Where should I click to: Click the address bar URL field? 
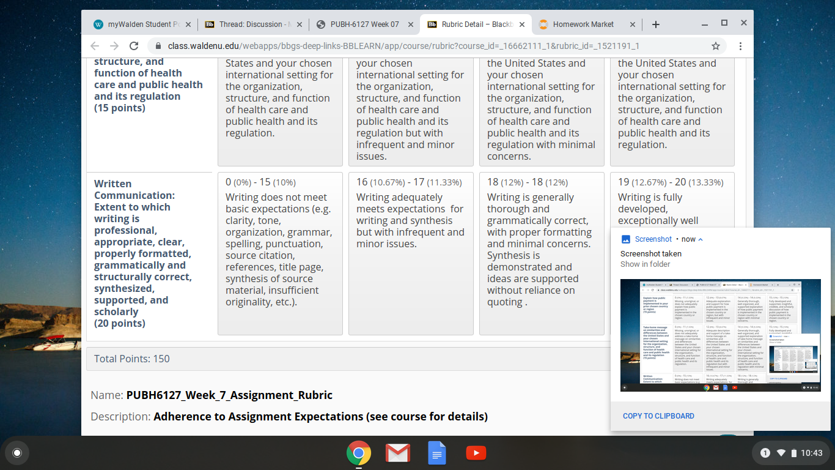[x=428, y=46]
